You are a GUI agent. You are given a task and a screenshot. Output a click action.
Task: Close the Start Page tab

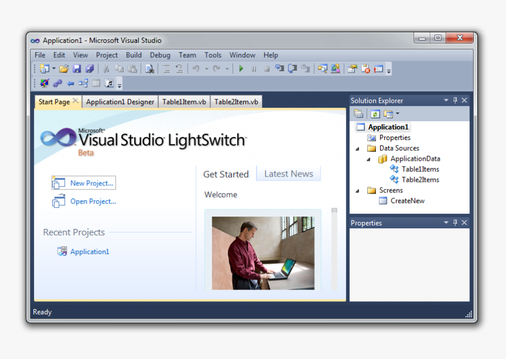coord(75,101)
